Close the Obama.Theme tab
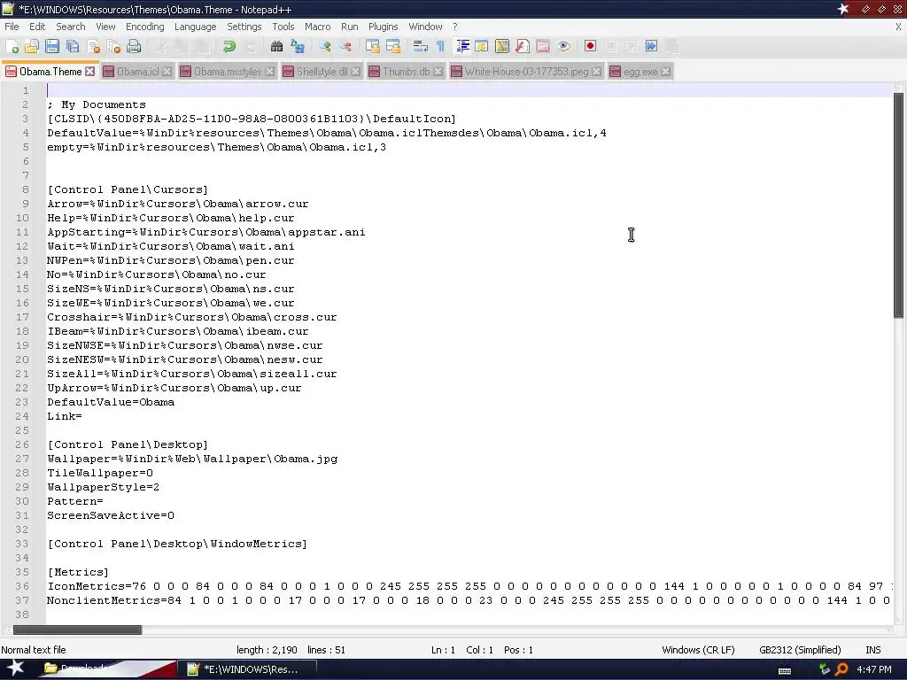This screenshot has width=907, height=680. click(89, 71)
